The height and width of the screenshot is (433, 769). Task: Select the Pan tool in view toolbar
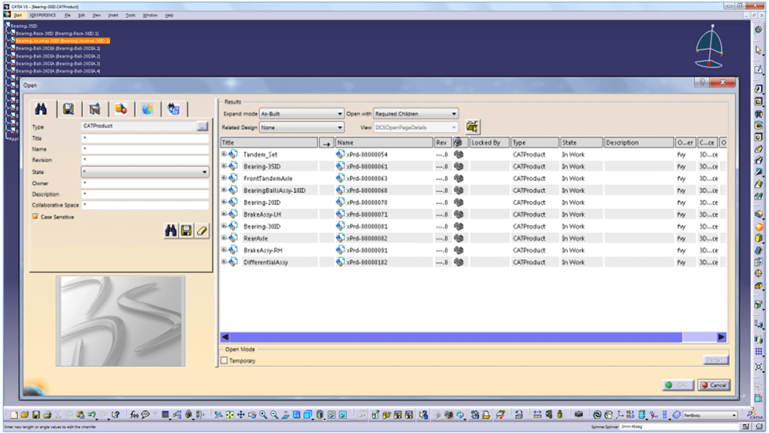tap(241, 415)
